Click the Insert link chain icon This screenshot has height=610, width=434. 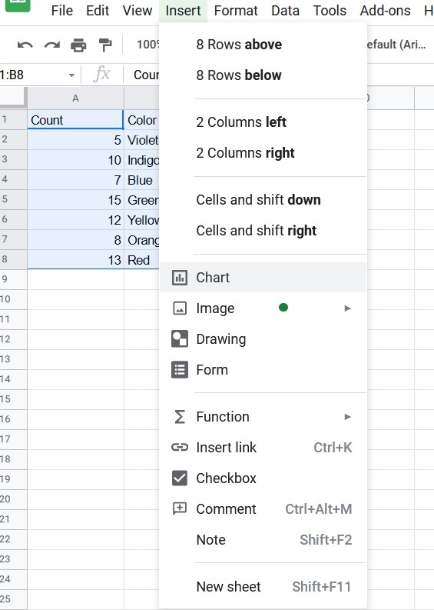pos(180,448)
